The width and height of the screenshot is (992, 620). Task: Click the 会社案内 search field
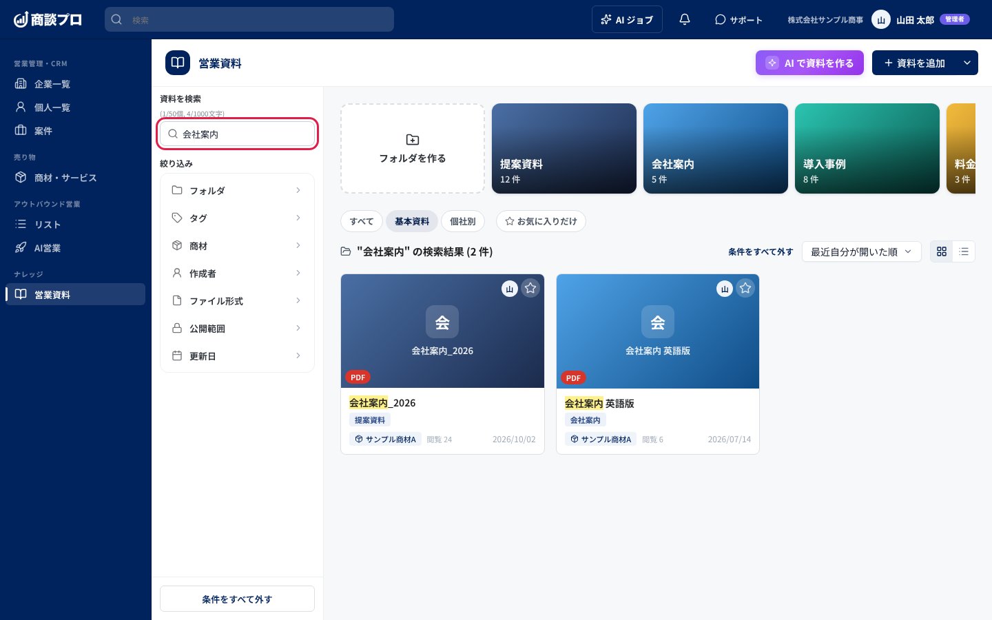pos(238,134)
